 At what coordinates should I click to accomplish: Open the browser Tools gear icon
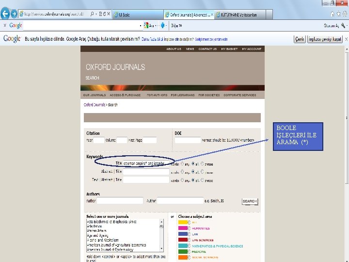click(x=345, y=14)
